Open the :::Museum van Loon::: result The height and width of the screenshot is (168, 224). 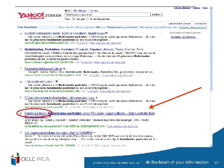pos(40,82)
